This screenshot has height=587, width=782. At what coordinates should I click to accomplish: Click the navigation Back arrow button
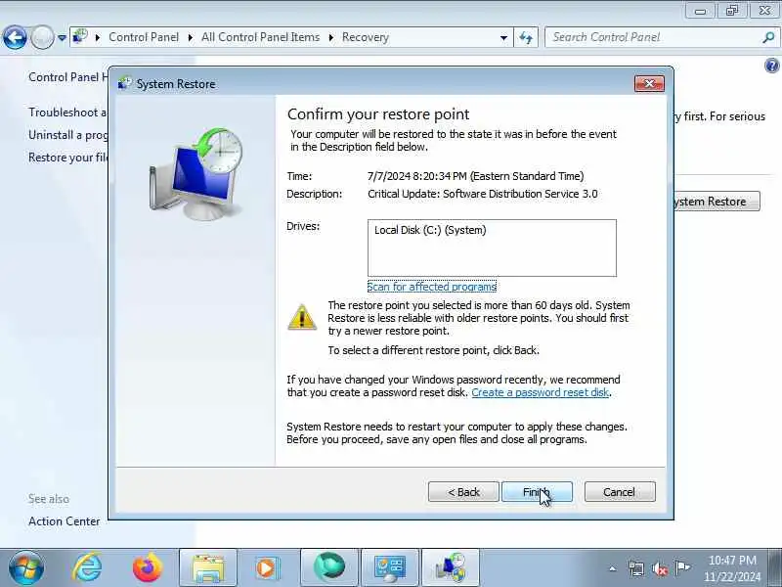click(15, 37)
